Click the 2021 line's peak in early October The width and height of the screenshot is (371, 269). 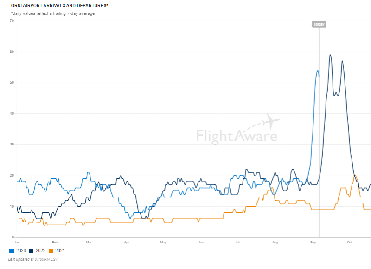pos(355,176)
